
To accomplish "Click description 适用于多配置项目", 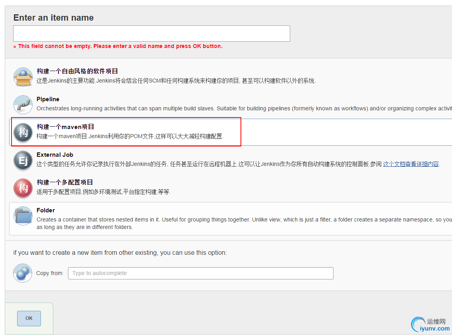I will point(104,192).
